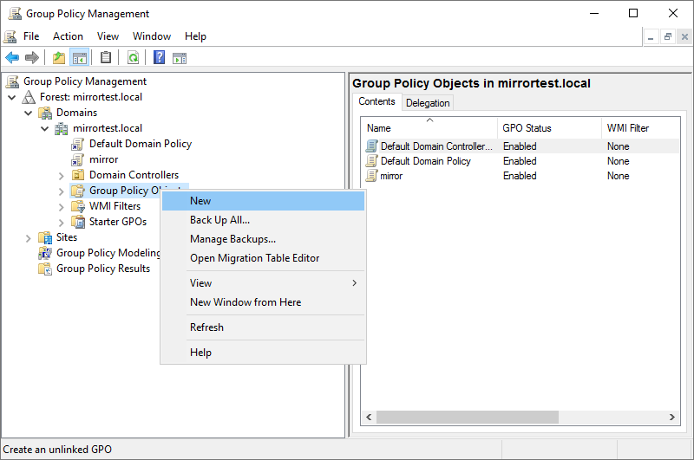Viewport: 694px width, 460px height.
Task: Sort by the WMI Filter column header
Action: point(640,128)
